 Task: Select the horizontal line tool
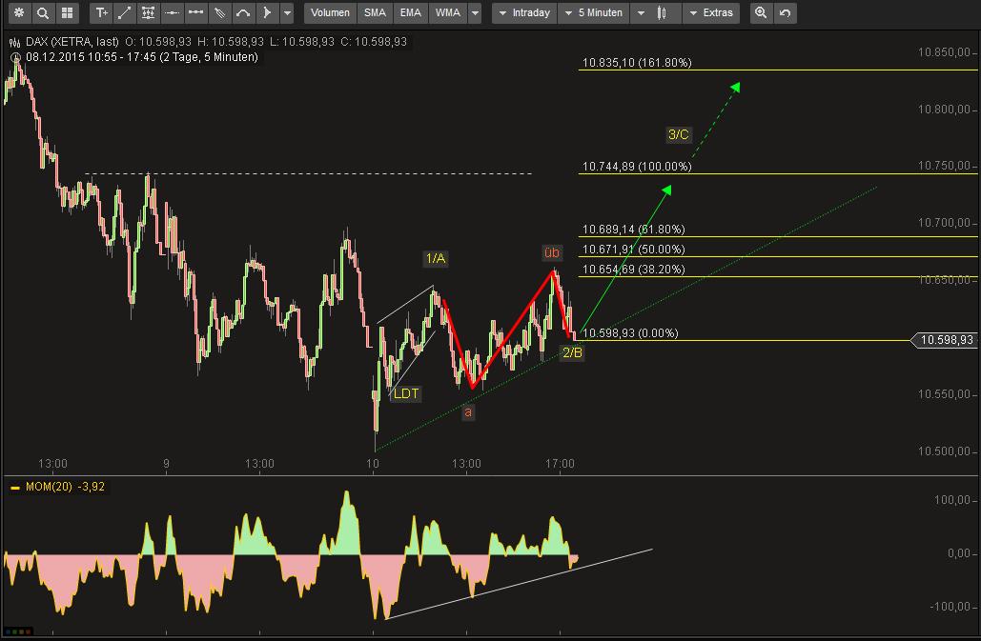coord(172,13)
